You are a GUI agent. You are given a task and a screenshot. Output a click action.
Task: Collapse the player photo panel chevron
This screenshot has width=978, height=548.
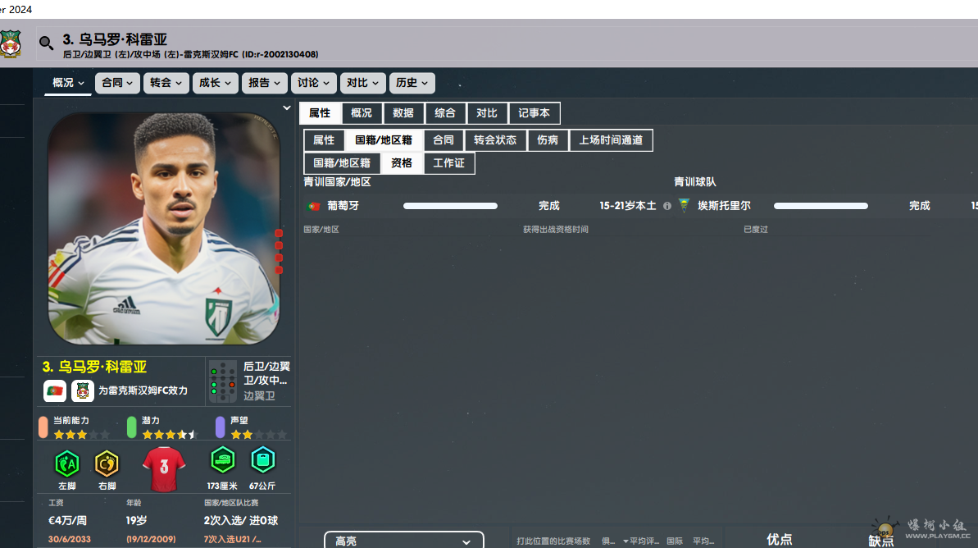point(286,108)
